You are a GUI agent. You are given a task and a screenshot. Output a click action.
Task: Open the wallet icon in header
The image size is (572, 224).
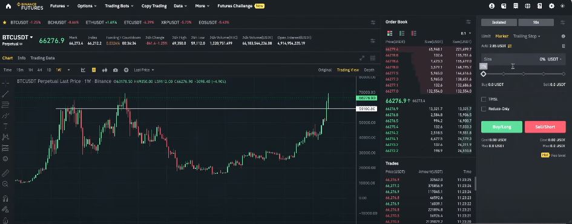(x=504, y=6)
